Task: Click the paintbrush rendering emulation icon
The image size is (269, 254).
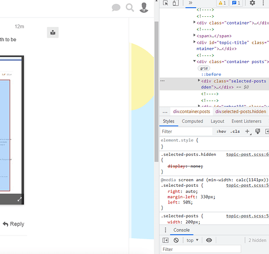Action: [257, 131]
